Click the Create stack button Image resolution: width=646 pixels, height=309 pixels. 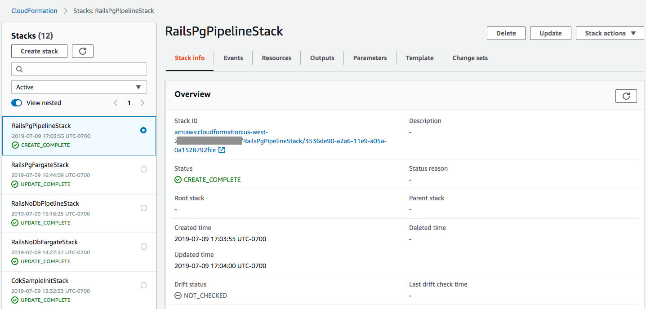tap(40, 51)
